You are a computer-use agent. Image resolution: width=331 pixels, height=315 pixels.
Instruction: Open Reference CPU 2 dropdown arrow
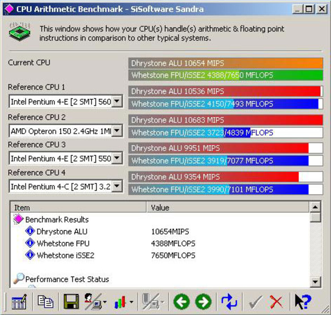[x=117, y=131]
